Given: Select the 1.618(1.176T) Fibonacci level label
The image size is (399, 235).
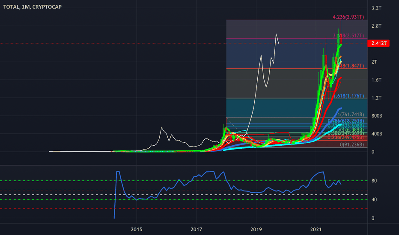Looking at the screenshot, I should point(348,96).
